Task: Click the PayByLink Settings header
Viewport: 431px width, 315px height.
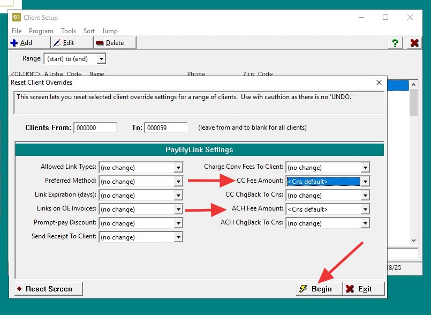Action: point(199,149)
